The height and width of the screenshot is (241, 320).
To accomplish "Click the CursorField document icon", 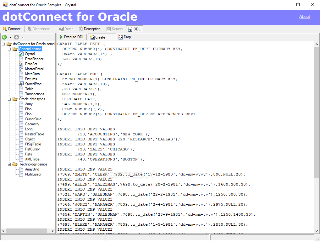I will coord(21,119).
